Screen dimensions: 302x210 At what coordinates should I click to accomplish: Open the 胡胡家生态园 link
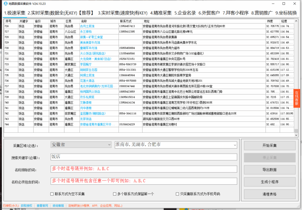click(x=89, y=70)
